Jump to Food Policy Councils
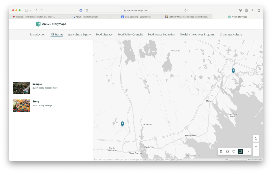This screenshot has height=173, width=272. [x=130, y=35]
